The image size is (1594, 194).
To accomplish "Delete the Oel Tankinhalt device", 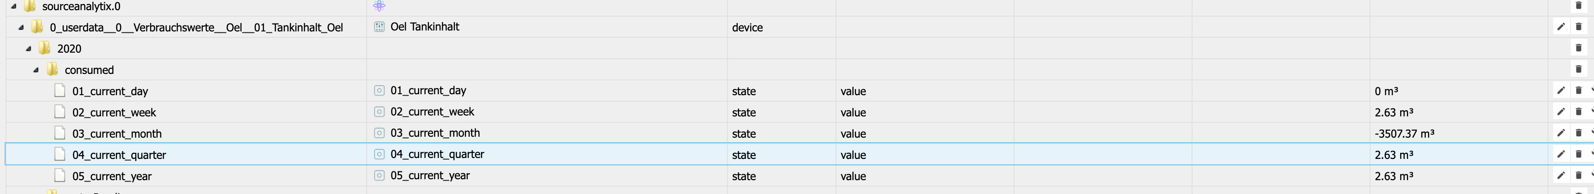I will [x=1579, y=26].
